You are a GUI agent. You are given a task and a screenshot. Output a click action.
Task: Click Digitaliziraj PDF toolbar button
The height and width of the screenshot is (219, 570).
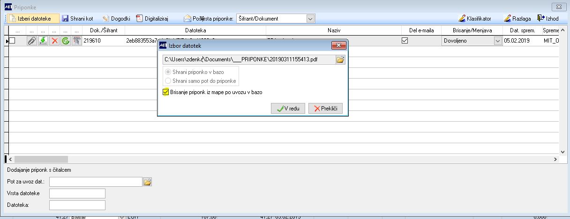click(152, 19)
